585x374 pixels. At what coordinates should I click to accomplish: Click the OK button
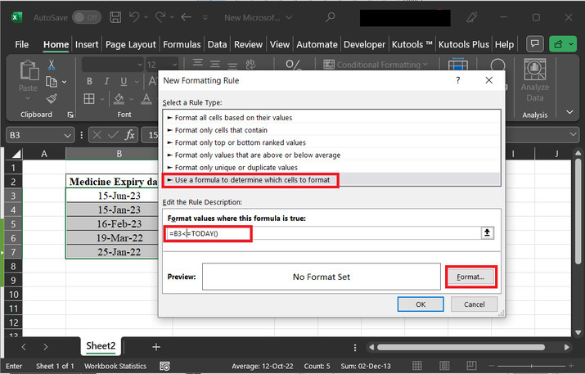421,304
